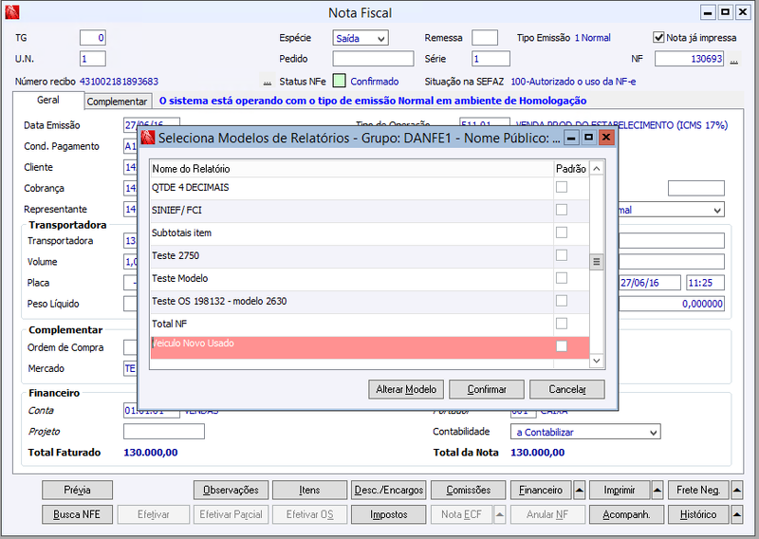Click the Pedido input field

coord(373,59)
